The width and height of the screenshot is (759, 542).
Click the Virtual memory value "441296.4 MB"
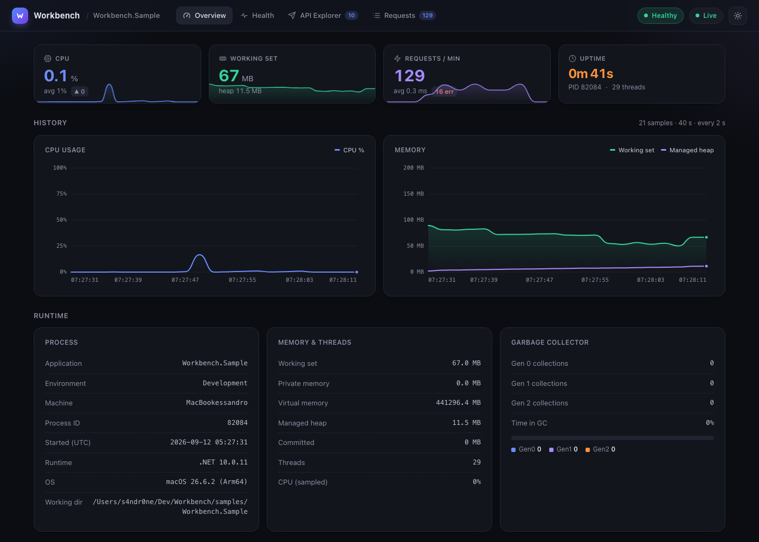458,403
